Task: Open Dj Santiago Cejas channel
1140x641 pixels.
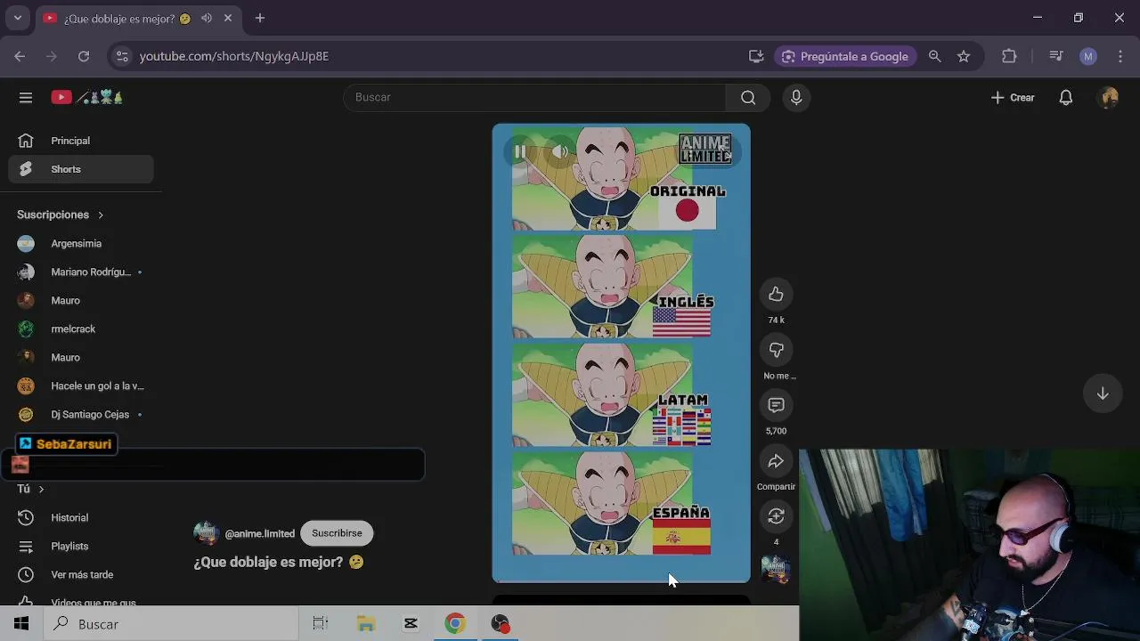Action: coord(81,414)
